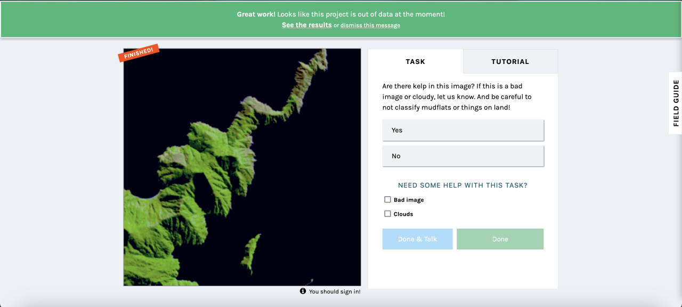The width and height of the screenshot is (682, 307).
Task: Click 'You should sign in!' notice
Action: (335, 292)
